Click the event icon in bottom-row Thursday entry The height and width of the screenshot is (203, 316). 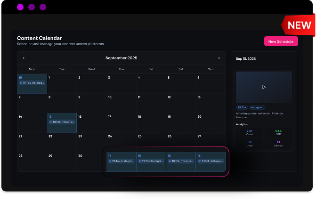pos(110,161)
